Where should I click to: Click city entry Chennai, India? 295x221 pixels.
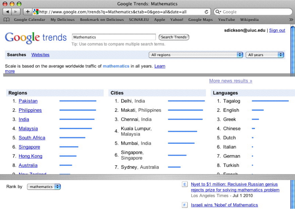click(136, 120)
